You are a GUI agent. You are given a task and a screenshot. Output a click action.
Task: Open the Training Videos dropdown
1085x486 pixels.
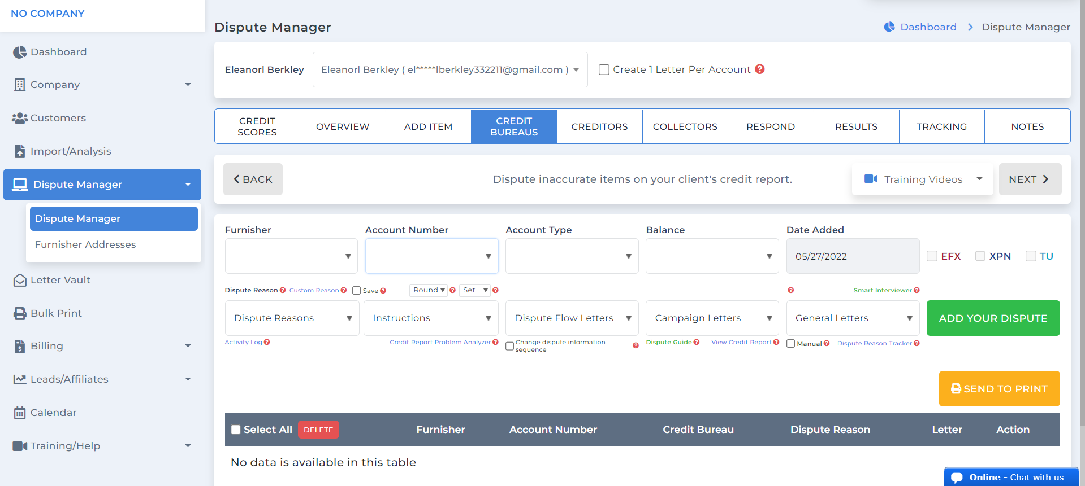click(x=923, y=179)
